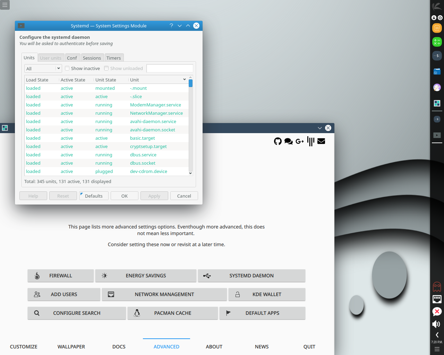
Task: Open the wired network tray icon
Action: pyautogui.click(x=437, y=299)
